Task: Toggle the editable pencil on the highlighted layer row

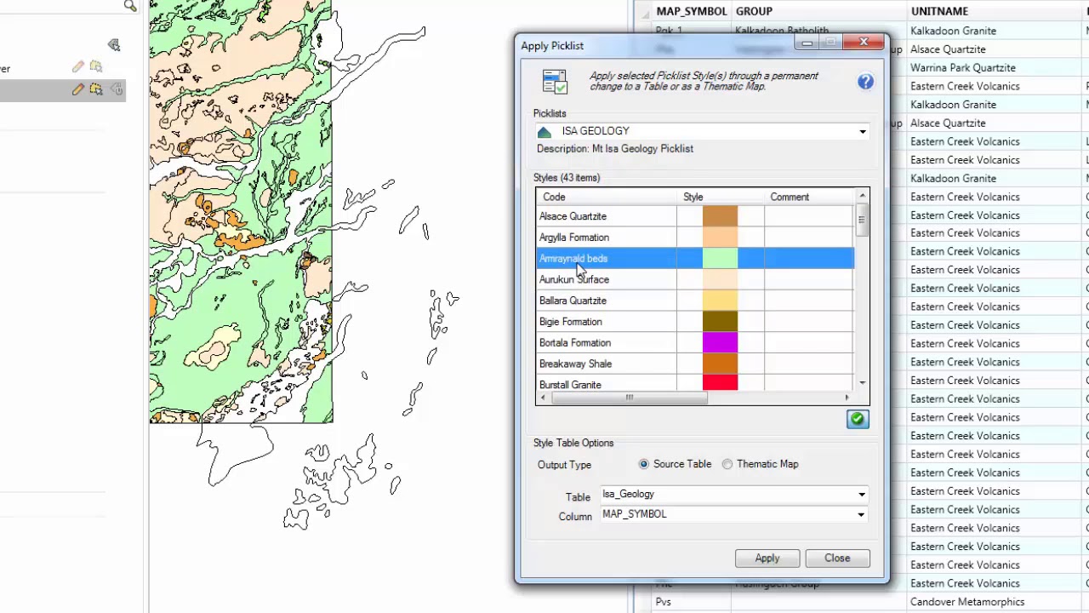Action: [x=78, y=89]
